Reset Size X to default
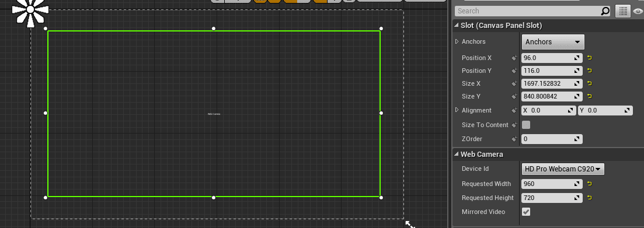 [589, 83]
